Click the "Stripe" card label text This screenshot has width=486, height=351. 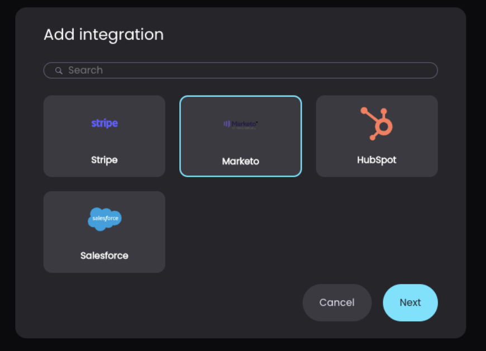point(104,160)
